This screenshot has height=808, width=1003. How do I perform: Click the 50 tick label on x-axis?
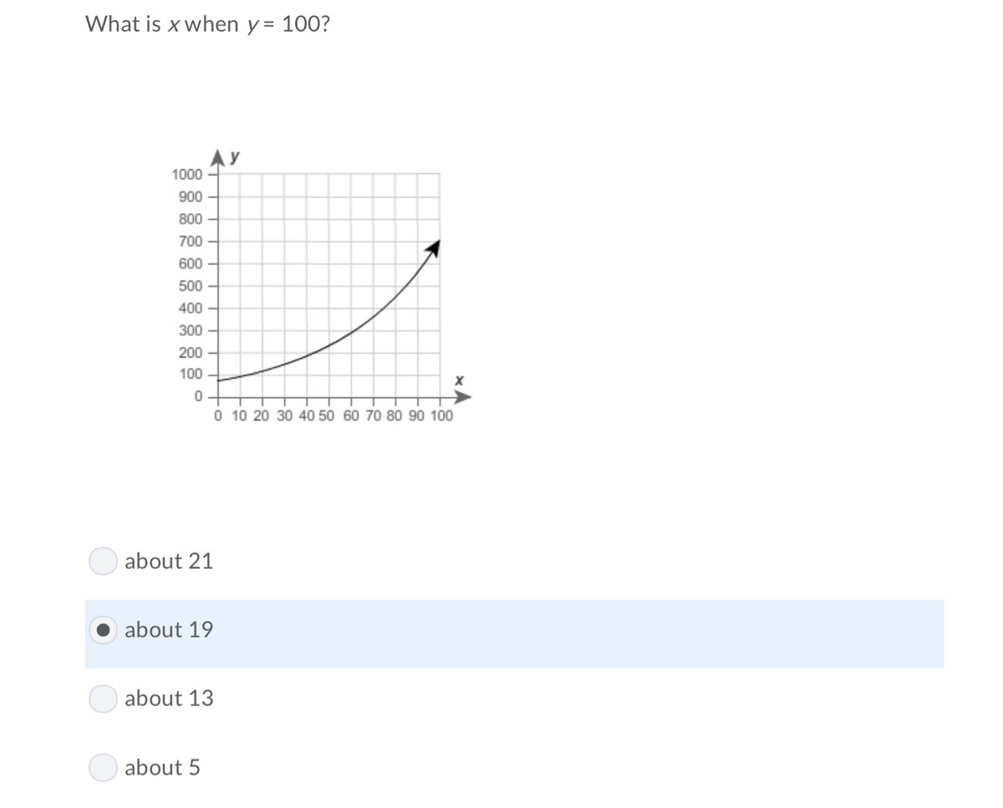click(327, 416)
